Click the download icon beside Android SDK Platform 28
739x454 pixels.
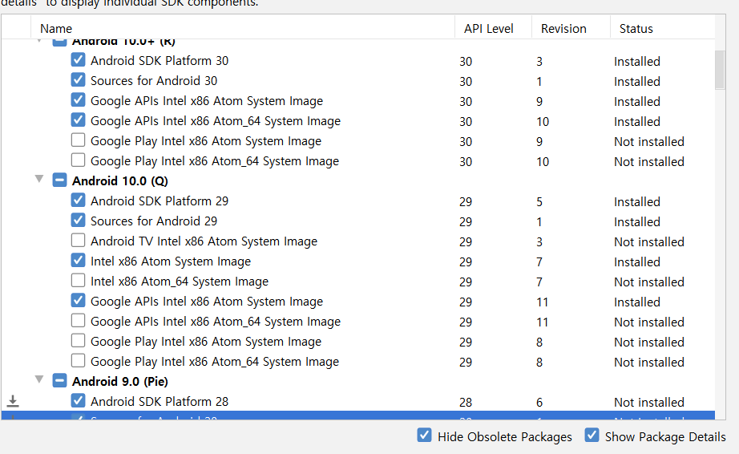[13, 401]
